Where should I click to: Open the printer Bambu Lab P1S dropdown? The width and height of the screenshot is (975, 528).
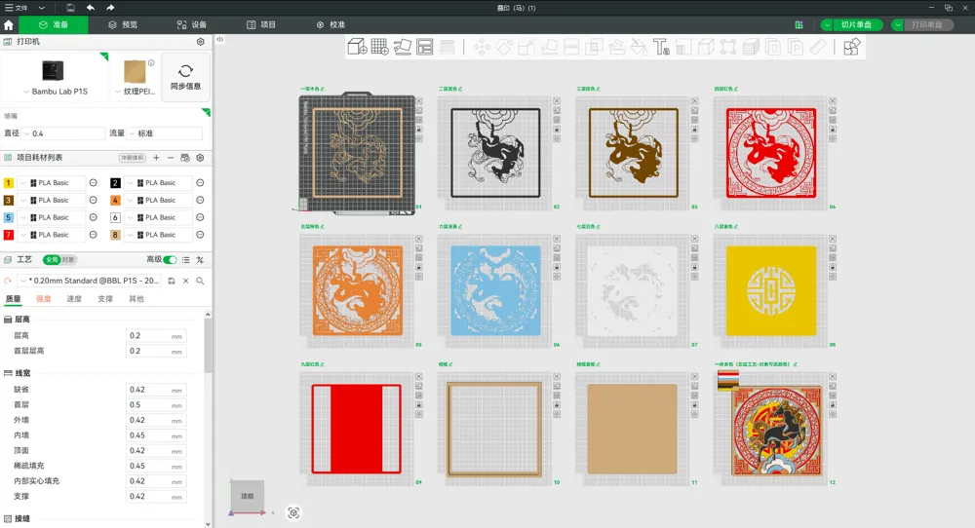pos(56,92)
